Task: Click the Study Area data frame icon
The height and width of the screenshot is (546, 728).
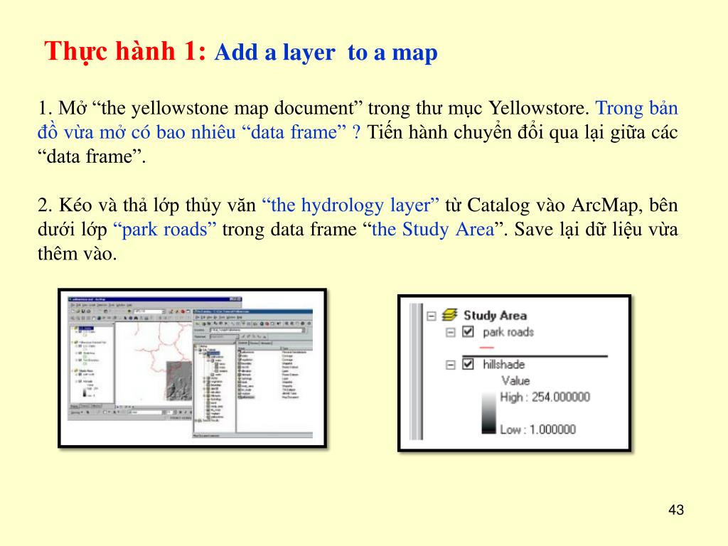Action: [449, 315]
